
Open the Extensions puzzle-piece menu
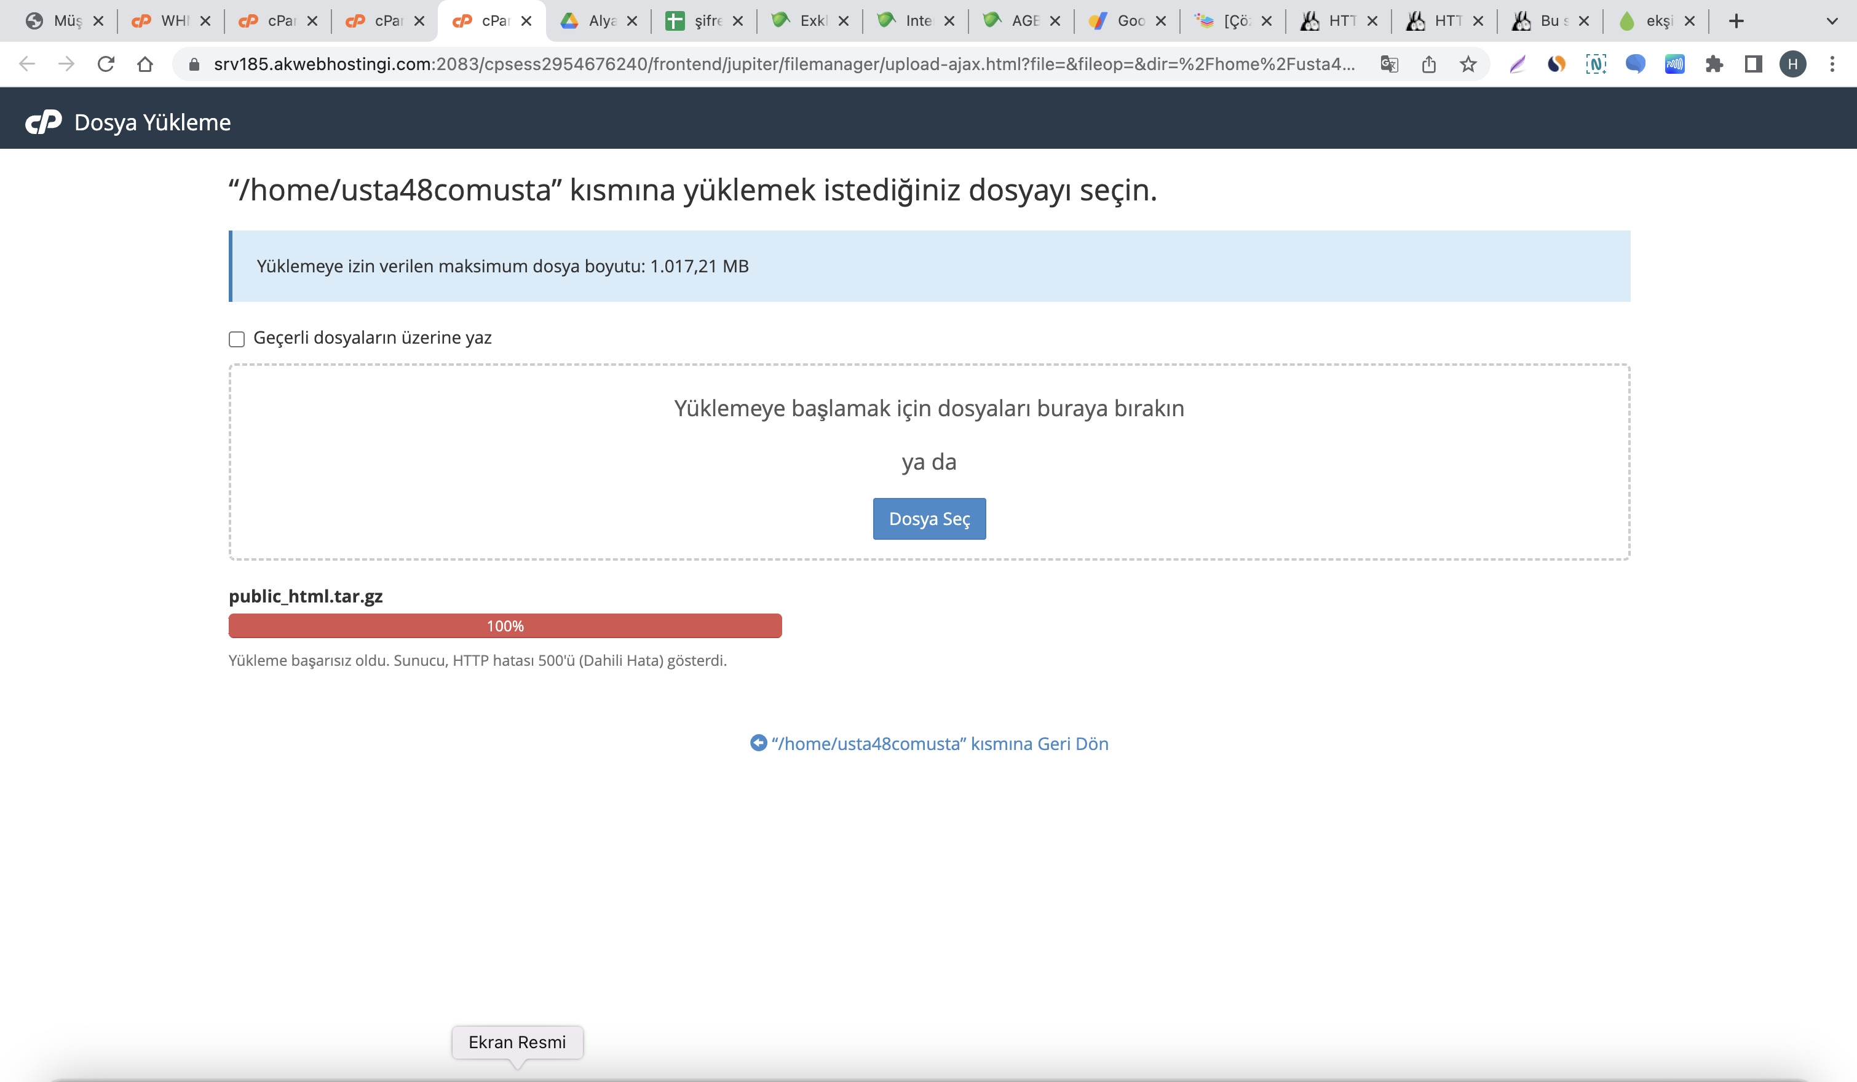pos(1714,64)
